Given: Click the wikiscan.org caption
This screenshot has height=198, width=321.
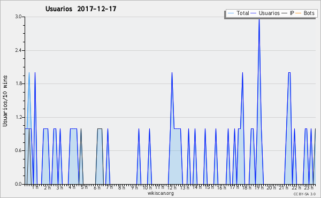Looking at the screenshot, I should pyautogui.click(x=160, y=193).
